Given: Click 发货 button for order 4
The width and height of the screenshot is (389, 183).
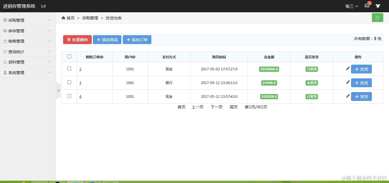Looking at the screenshot, I should point(361,97).
